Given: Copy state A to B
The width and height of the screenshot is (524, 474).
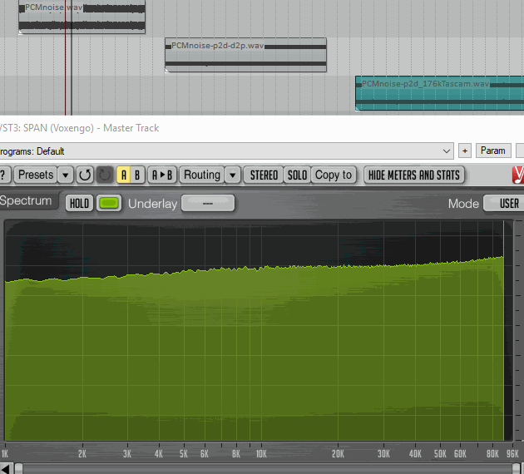Looking at the screenshot, I should [x=162, y=175].
